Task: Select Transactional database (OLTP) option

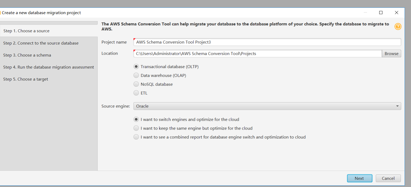Action: (136, 67)
